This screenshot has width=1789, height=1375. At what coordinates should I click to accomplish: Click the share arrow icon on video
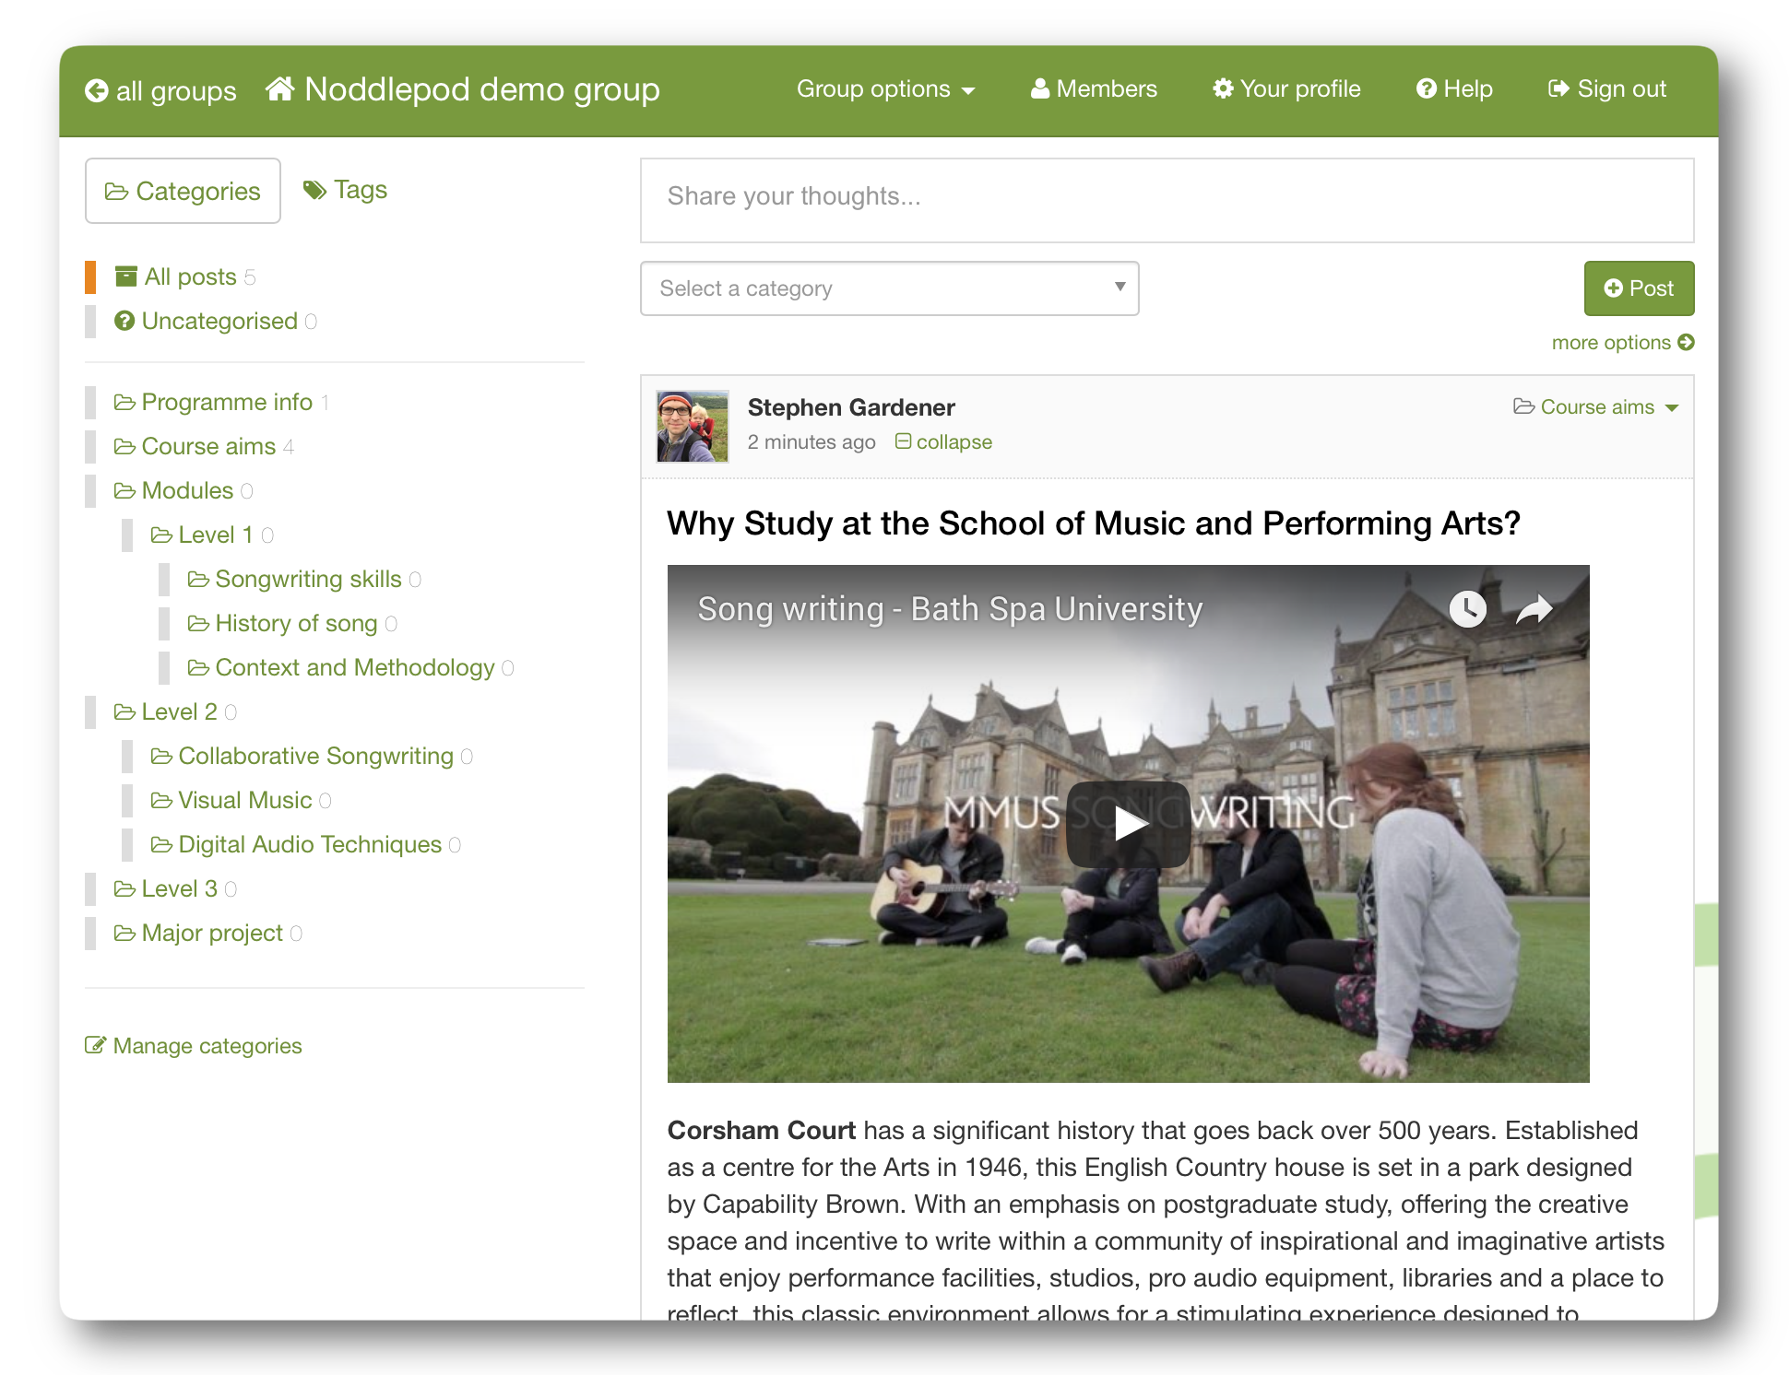pos(1534,609)
